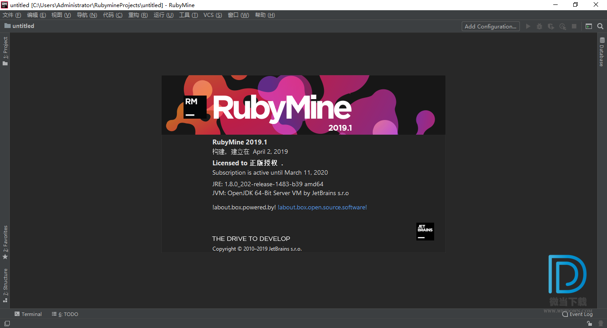Screen dimensions: 607x328
Task: Open the 导航 (N) menu
Action: point(87,15)
